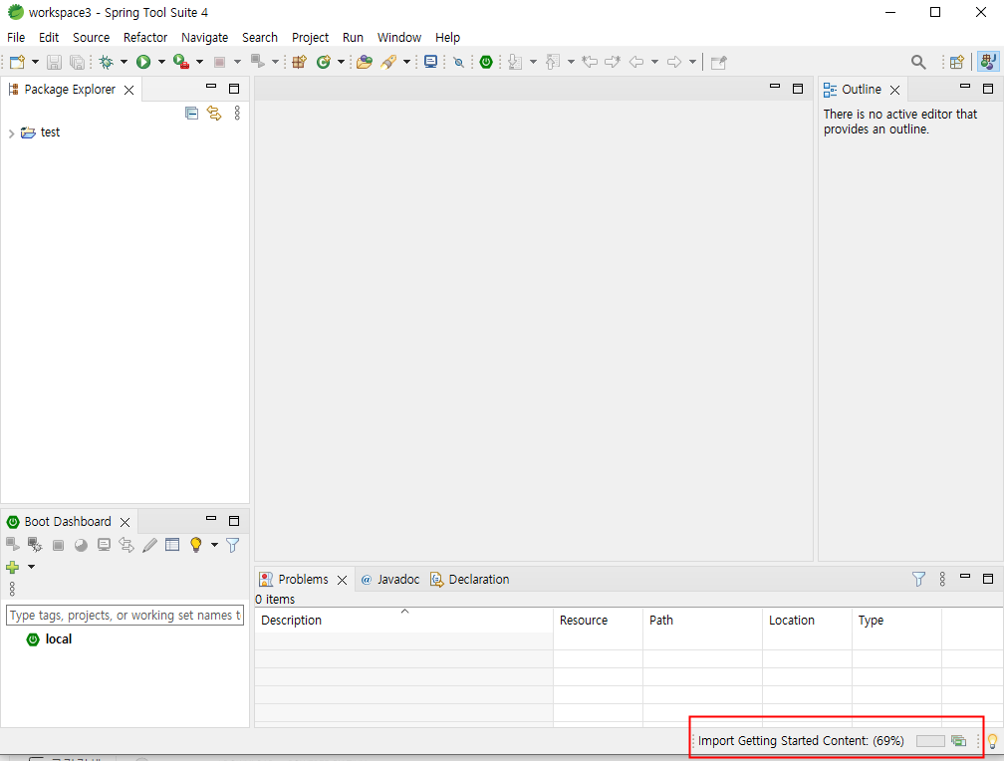
Task: Click the Search flashlight icon
Action: (388, 62)
